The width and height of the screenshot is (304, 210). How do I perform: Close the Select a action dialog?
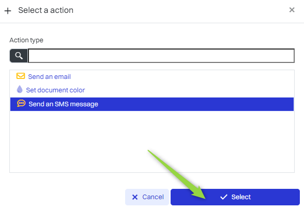292,10
